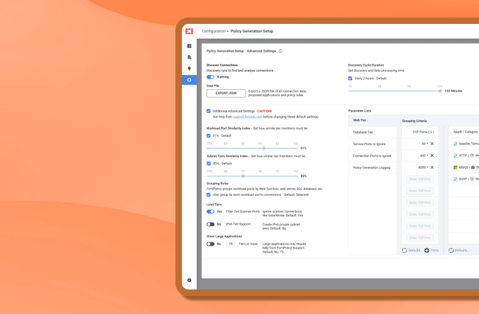Click the TCP Ports ( 3 ) header
The image size is (479, 314).
[423, 132]
